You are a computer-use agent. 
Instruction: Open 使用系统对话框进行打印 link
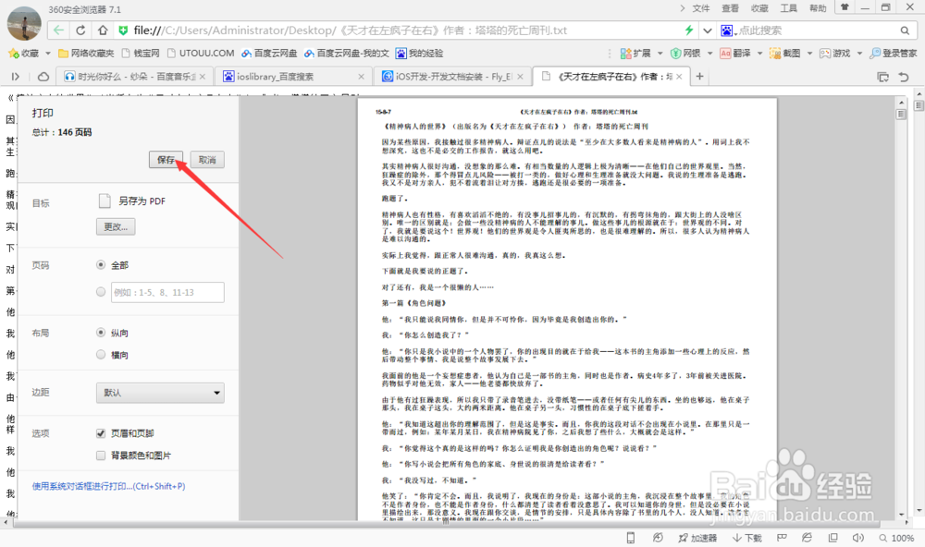pos(108,486)
